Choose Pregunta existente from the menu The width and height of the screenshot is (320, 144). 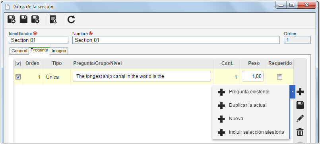251,92
